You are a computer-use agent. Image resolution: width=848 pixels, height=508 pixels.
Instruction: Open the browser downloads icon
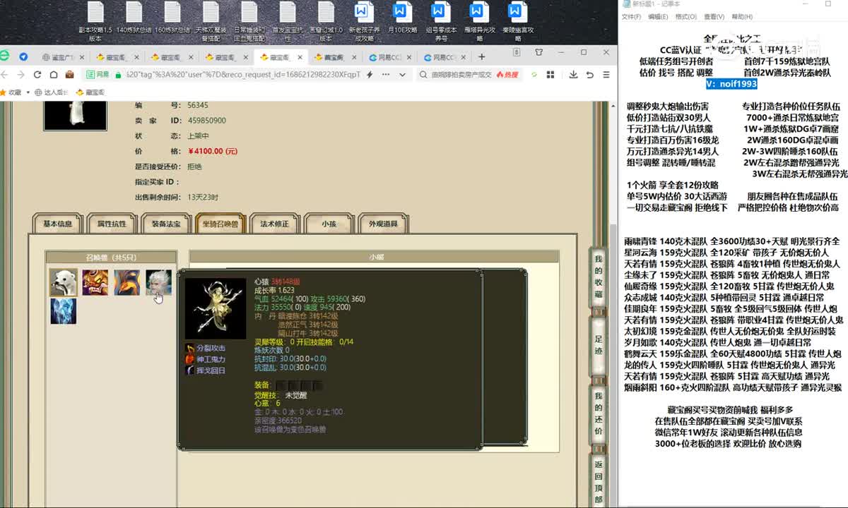click(x=573, y=75)
